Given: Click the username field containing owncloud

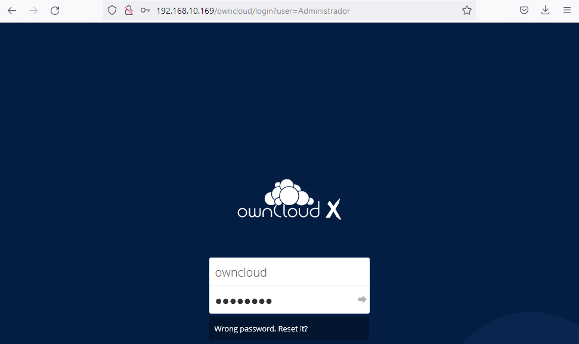Looking at the screenshot, I should pos(289,272).
